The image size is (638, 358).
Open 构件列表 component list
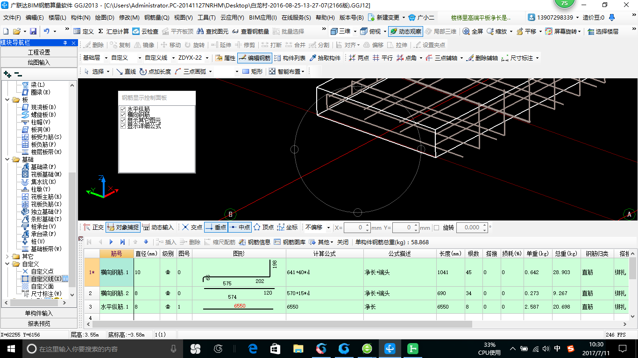tap(290, 58)
